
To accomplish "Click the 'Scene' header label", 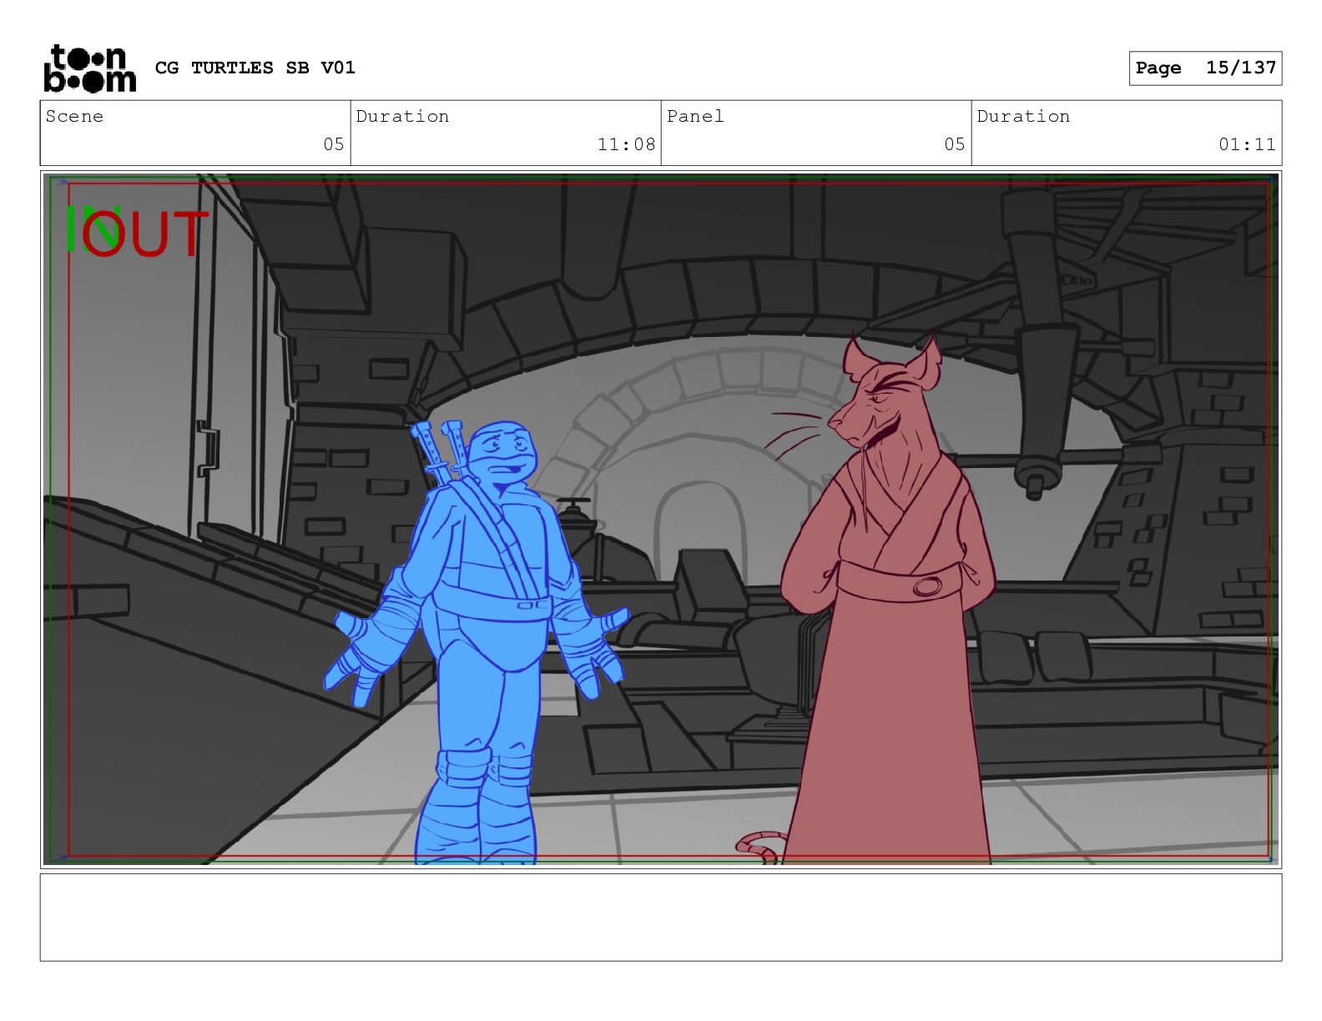I will (74, 117).
